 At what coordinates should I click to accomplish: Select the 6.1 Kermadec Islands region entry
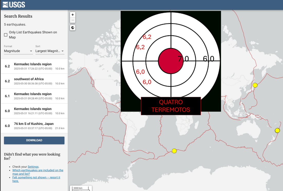click(34, 96)
